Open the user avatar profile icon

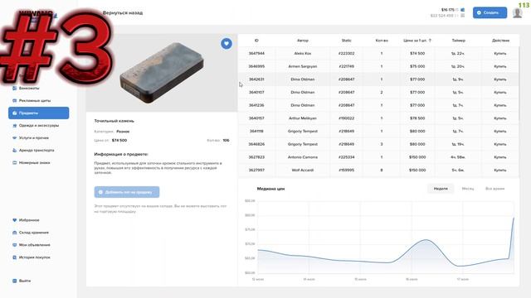pyautogui.click(x=517, y=13)
